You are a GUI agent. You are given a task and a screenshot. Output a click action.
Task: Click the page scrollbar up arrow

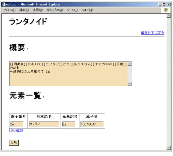[168, 16]
